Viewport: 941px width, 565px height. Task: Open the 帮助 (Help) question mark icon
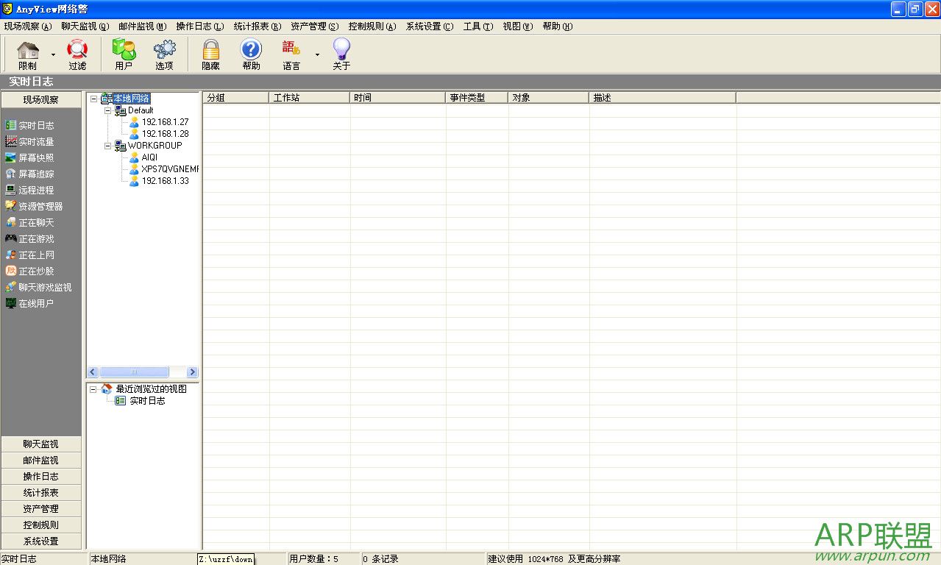(251, 54)
